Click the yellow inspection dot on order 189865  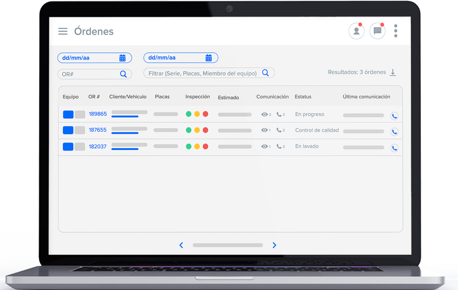point(197,114)
